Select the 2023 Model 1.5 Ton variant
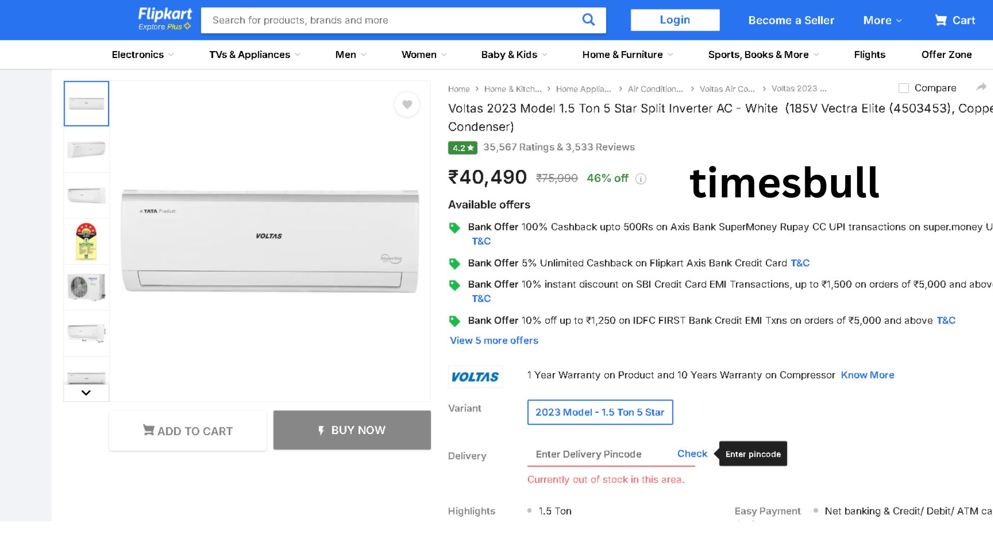The width and height of the screenshot is (993, 558). point(600,412)
